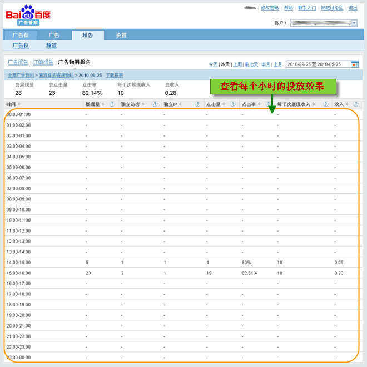Sort table by 时间 column arrows
367x367 pixels.
coord(19,104)
